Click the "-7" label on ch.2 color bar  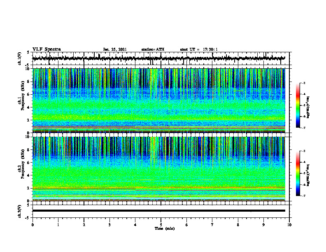click(x=303, y=196)
